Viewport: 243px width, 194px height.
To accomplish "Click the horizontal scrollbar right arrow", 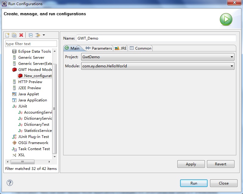I will pos(49,162).
